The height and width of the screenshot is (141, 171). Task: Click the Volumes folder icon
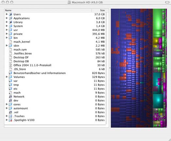tap(10, 77)
